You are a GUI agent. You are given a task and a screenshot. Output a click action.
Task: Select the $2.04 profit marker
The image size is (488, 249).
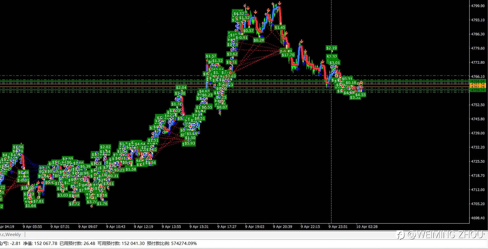click(x=181, y=87)
